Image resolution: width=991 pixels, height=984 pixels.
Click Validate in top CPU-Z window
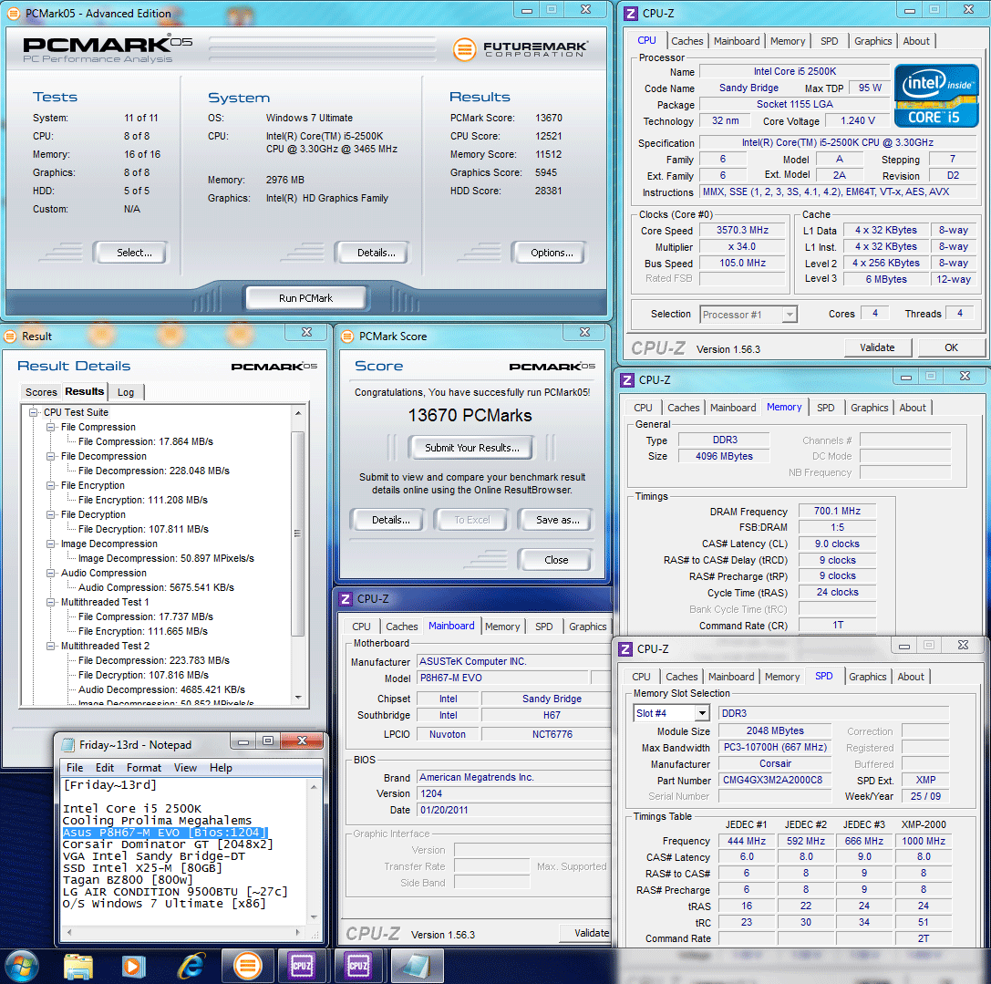click(877, 347)
